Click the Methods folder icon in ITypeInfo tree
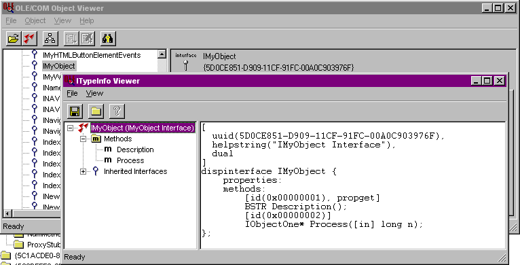Image resolution: width=520 pixels, height=265 pixels. click(96, 139)
